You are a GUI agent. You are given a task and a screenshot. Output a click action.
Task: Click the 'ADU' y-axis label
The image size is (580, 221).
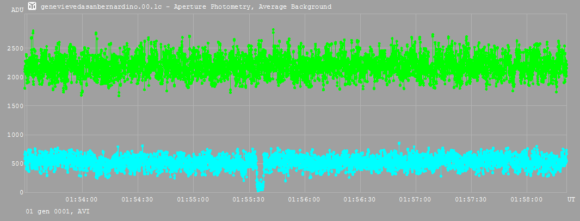(17, 10)
